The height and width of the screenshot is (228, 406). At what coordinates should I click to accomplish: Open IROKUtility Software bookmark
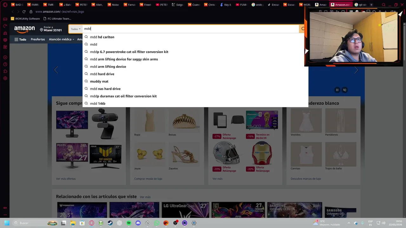point(25,19)
